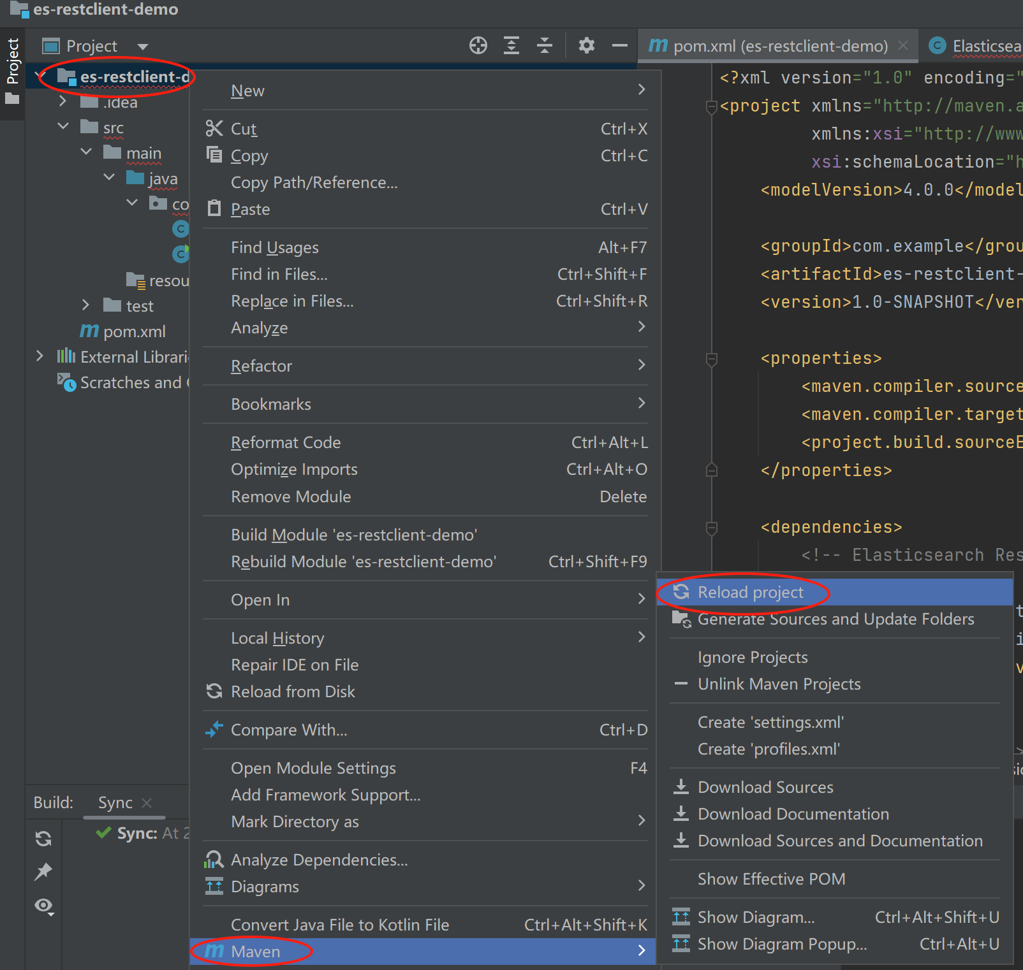The image size is (1023, 970).
Task: Open the Sync tab in Build panel
Action: click(x=115, y=802)
